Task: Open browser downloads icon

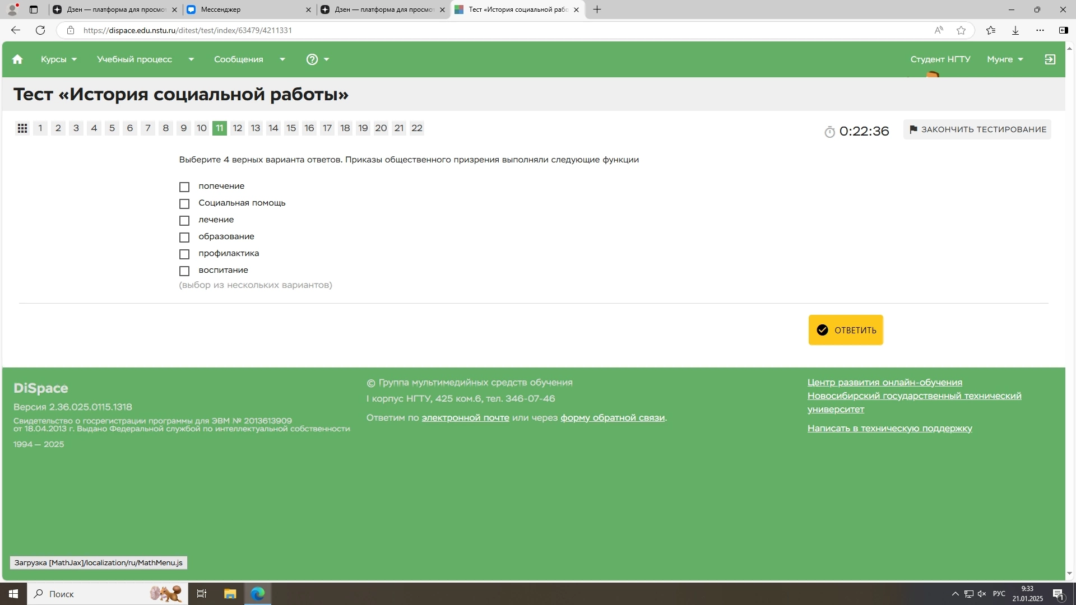Action: [1015, 30]
